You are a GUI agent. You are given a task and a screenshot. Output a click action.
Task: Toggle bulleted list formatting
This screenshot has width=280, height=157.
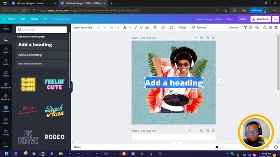[163, 27]
